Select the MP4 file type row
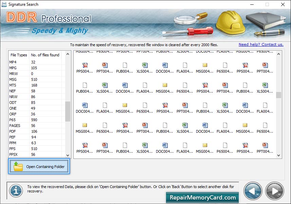Viewport: 291px width, 204px height. (x=37, y=62)
